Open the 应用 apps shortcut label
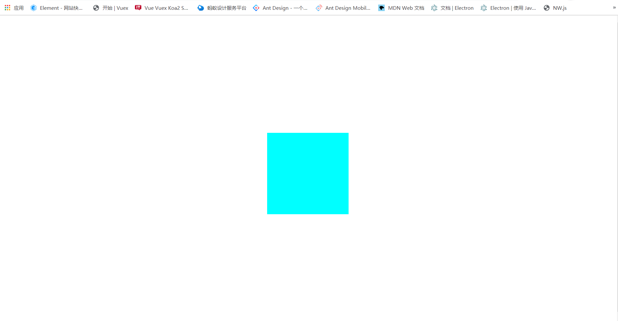Image resolution: width=618 pixels, height=321 pixels. click(x=19, y=8)
